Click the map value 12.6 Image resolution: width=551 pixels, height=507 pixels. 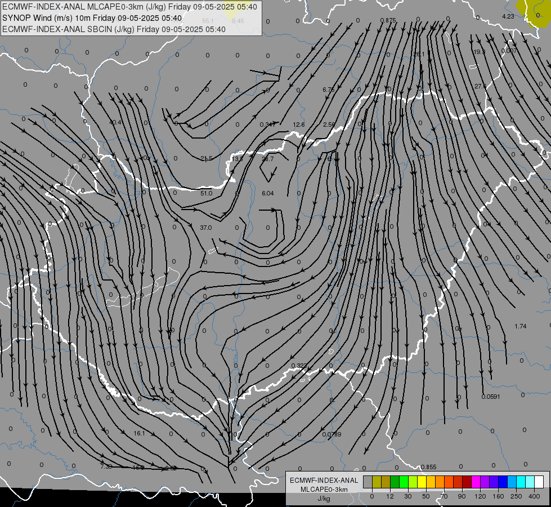[299, 124]
